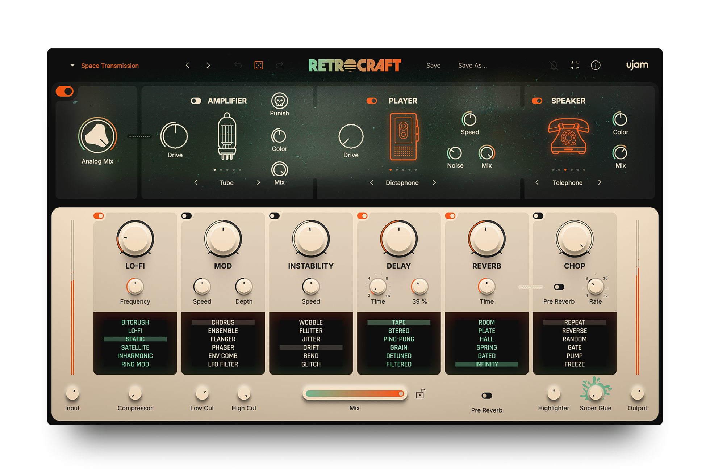This screenshot has height=473, width=710.
Task: Click the Speaker Color knob
Action: (x=620, y=119)
